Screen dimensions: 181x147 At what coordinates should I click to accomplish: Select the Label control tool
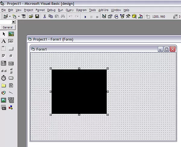pos(4,41)
